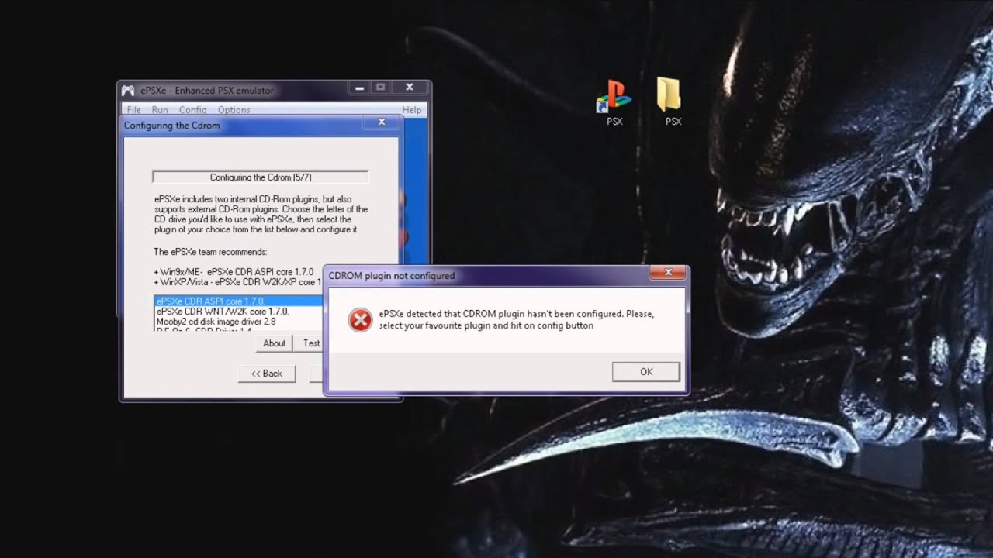Select ePSXe CDR ASPI core 1.7.0 plugin
The image size is (993, 558).
(238, 301)
